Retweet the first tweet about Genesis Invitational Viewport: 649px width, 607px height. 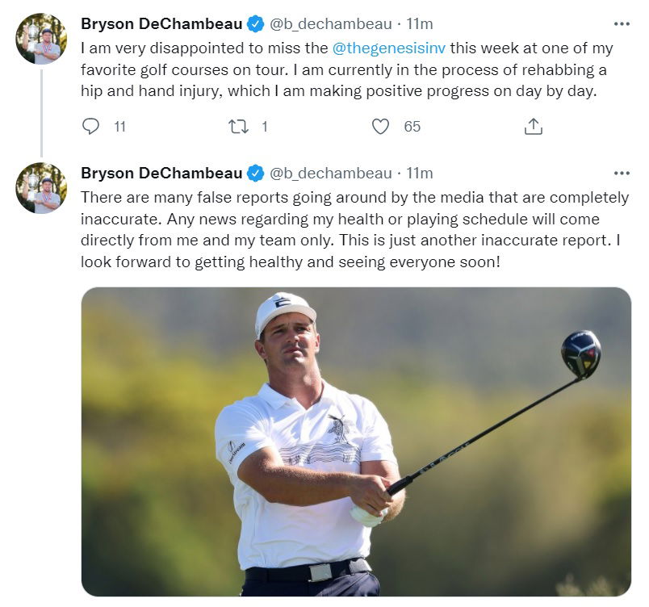(x=238, y=127)
